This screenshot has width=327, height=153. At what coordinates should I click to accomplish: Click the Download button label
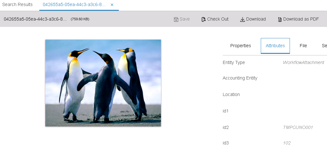(x=256, y=19)
